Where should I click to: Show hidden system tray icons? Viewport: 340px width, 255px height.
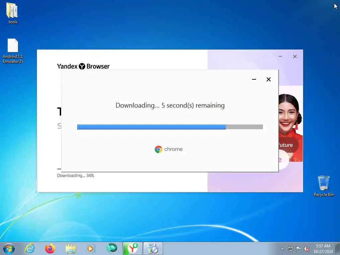(x=282, y=249)
